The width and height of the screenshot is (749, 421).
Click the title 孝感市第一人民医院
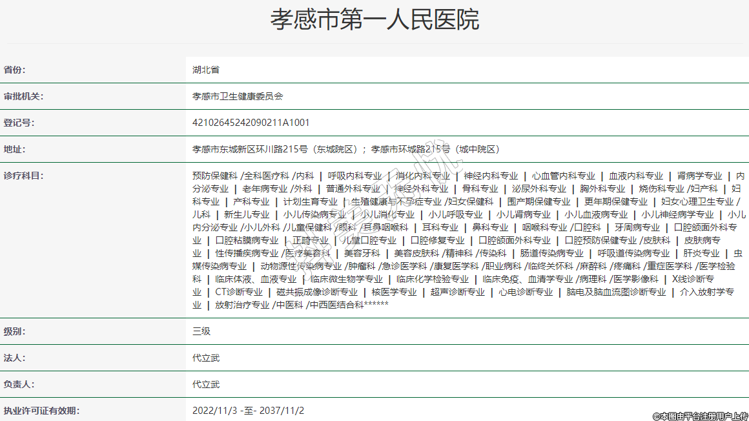374,21
